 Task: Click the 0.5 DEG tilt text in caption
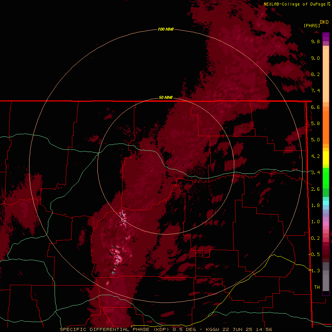[x=184, y=329]
